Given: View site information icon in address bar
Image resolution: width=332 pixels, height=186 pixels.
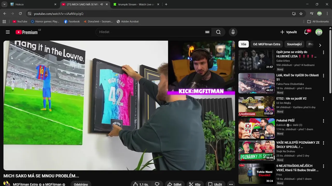Looking at the screenshot, I should [29, 13].
